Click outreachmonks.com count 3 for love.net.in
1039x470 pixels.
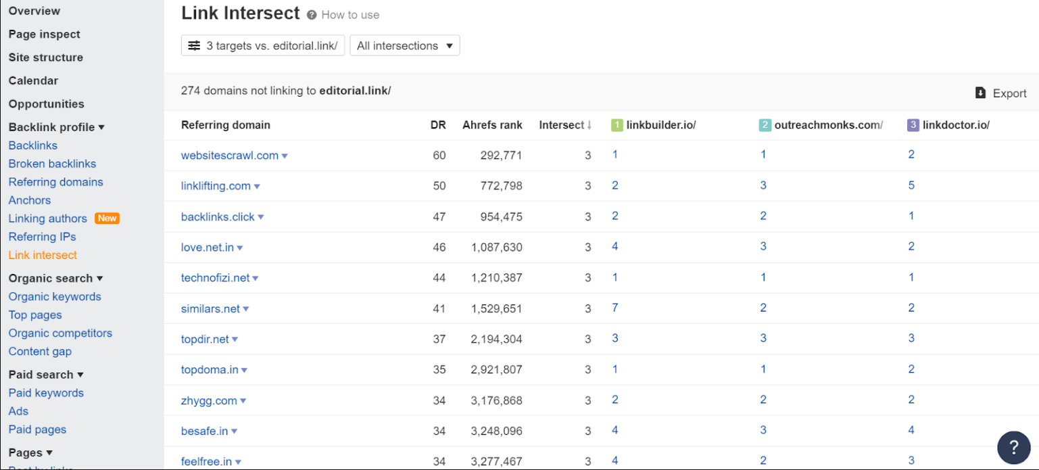(x=763, y=246)
